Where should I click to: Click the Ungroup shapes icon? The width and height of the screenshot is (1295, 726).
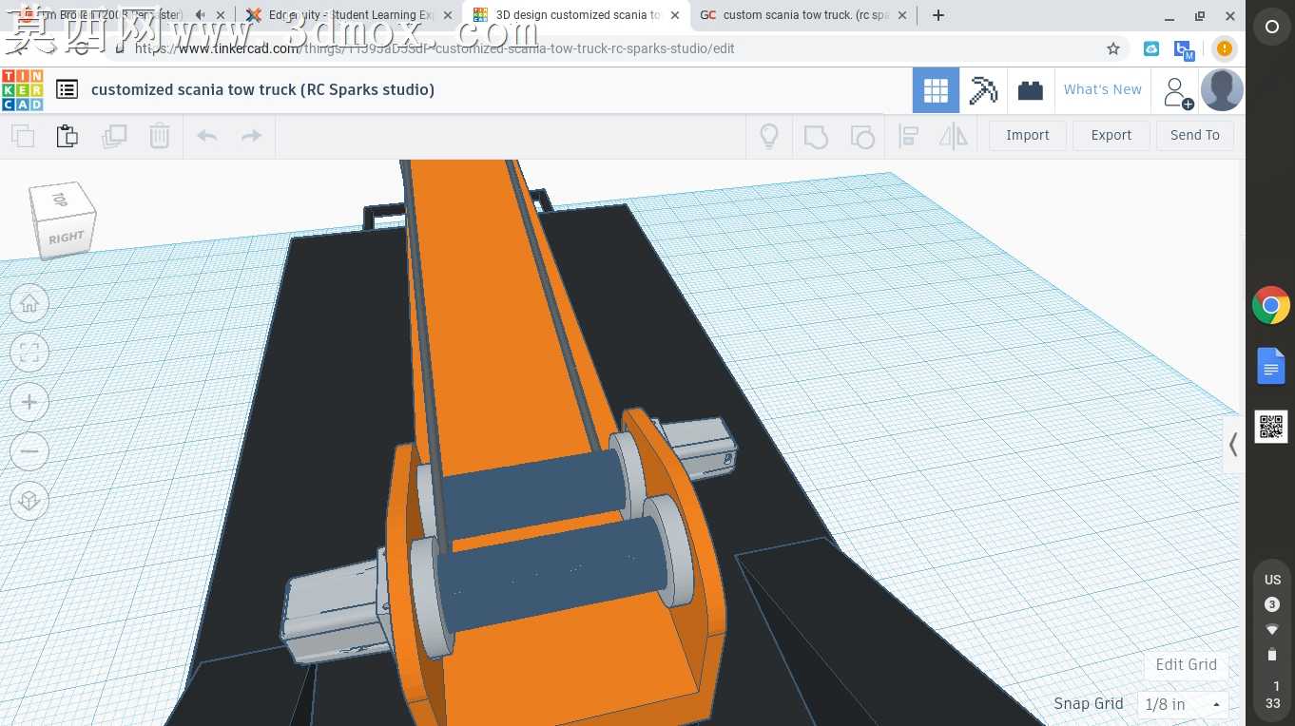(x=861, y=136)
